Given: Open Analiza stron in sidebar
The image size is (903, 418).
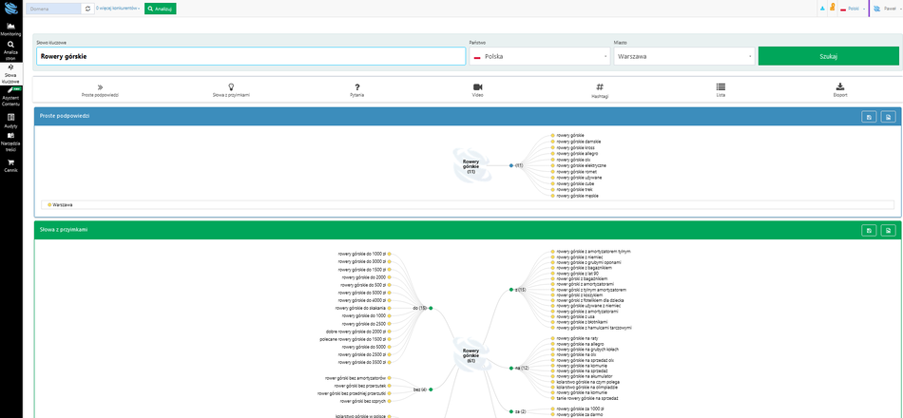Looking at the screenshot, I should point(10,49).
